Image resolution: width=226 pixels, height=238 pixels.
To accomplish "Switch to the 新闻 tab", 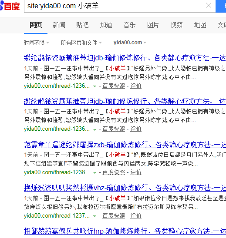I will 59,25.
